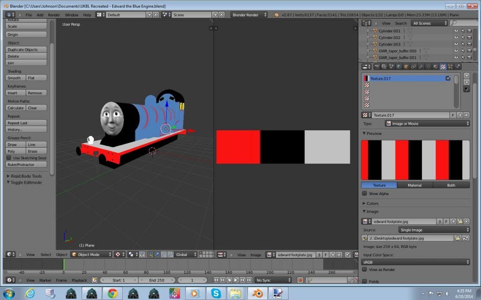This screenshot has width=481, height=300.
Task: Select the rotate manipulator icon
Action: click(x=164, y=255)
